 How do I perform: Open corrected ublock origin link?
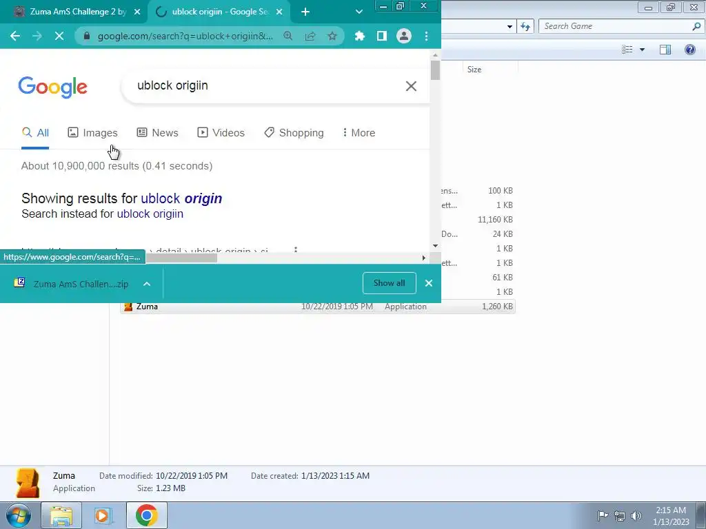[181, 198]
